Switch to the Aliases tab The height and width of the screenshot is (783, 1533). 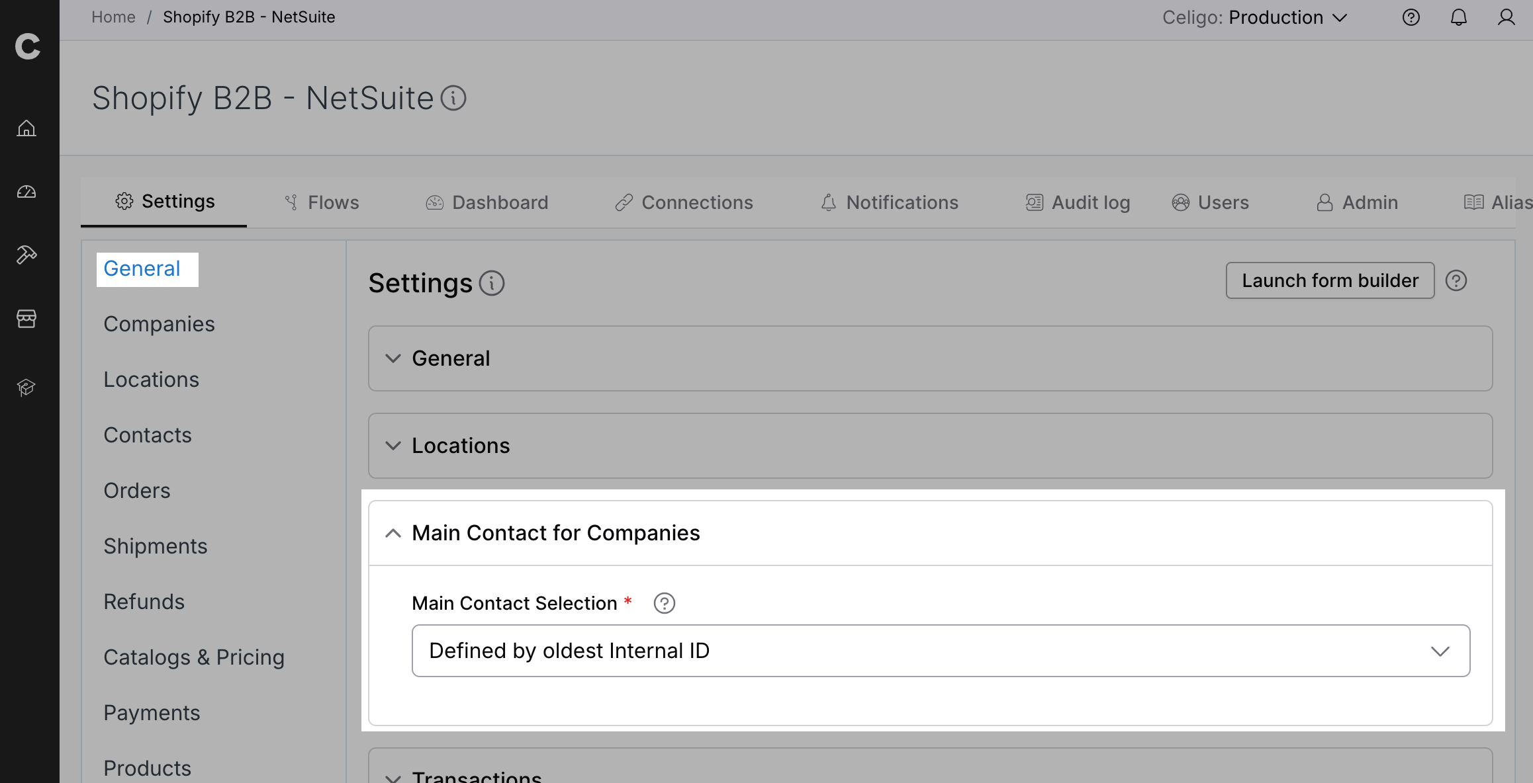pyautogui.click(x=1497, y=202)
